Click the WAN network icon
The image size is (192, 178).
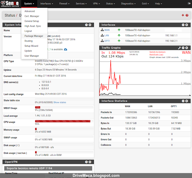(102, 30)
